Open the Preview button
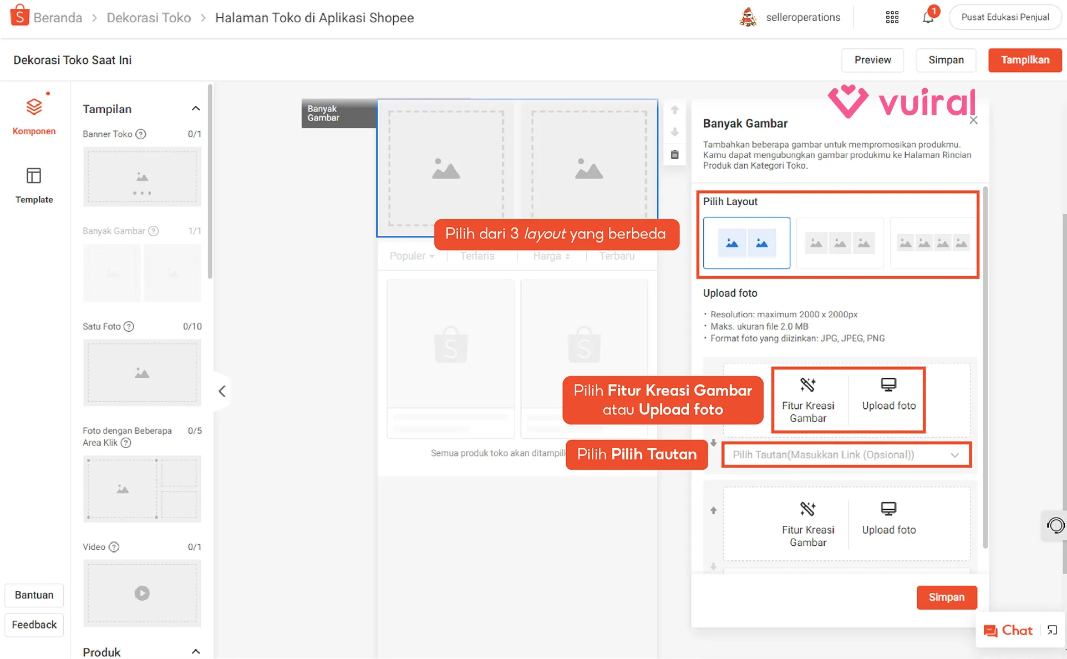 tap(872, 60)
